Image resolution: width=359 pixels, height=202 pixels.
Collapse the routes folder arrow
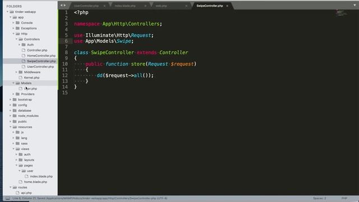coord(11,187)
